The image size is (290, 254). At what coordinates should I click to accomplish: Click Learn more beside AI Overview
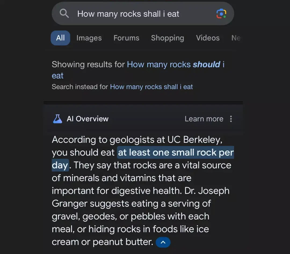pyautogui.click(x=204, y=119)
